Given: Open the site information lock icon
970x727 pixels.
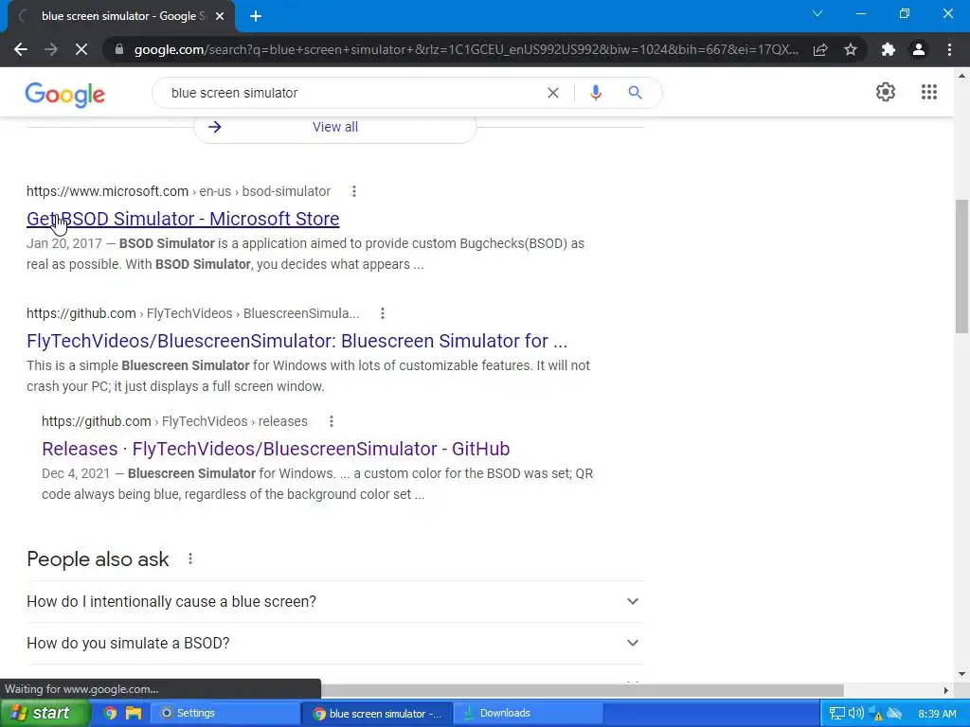Looking at the screenshot, I should click(x=118, y=49).
